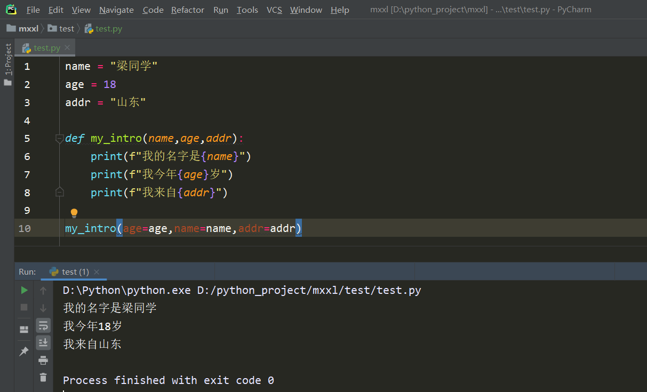647x392 pixels.
Task: Click the Clear All trash icon
Action: click(x=43, y=377)
